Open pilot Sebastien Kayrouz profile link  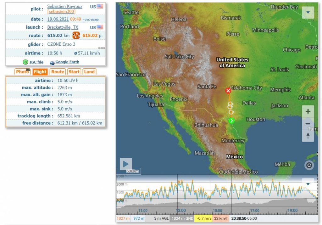(x=65, y=6)
